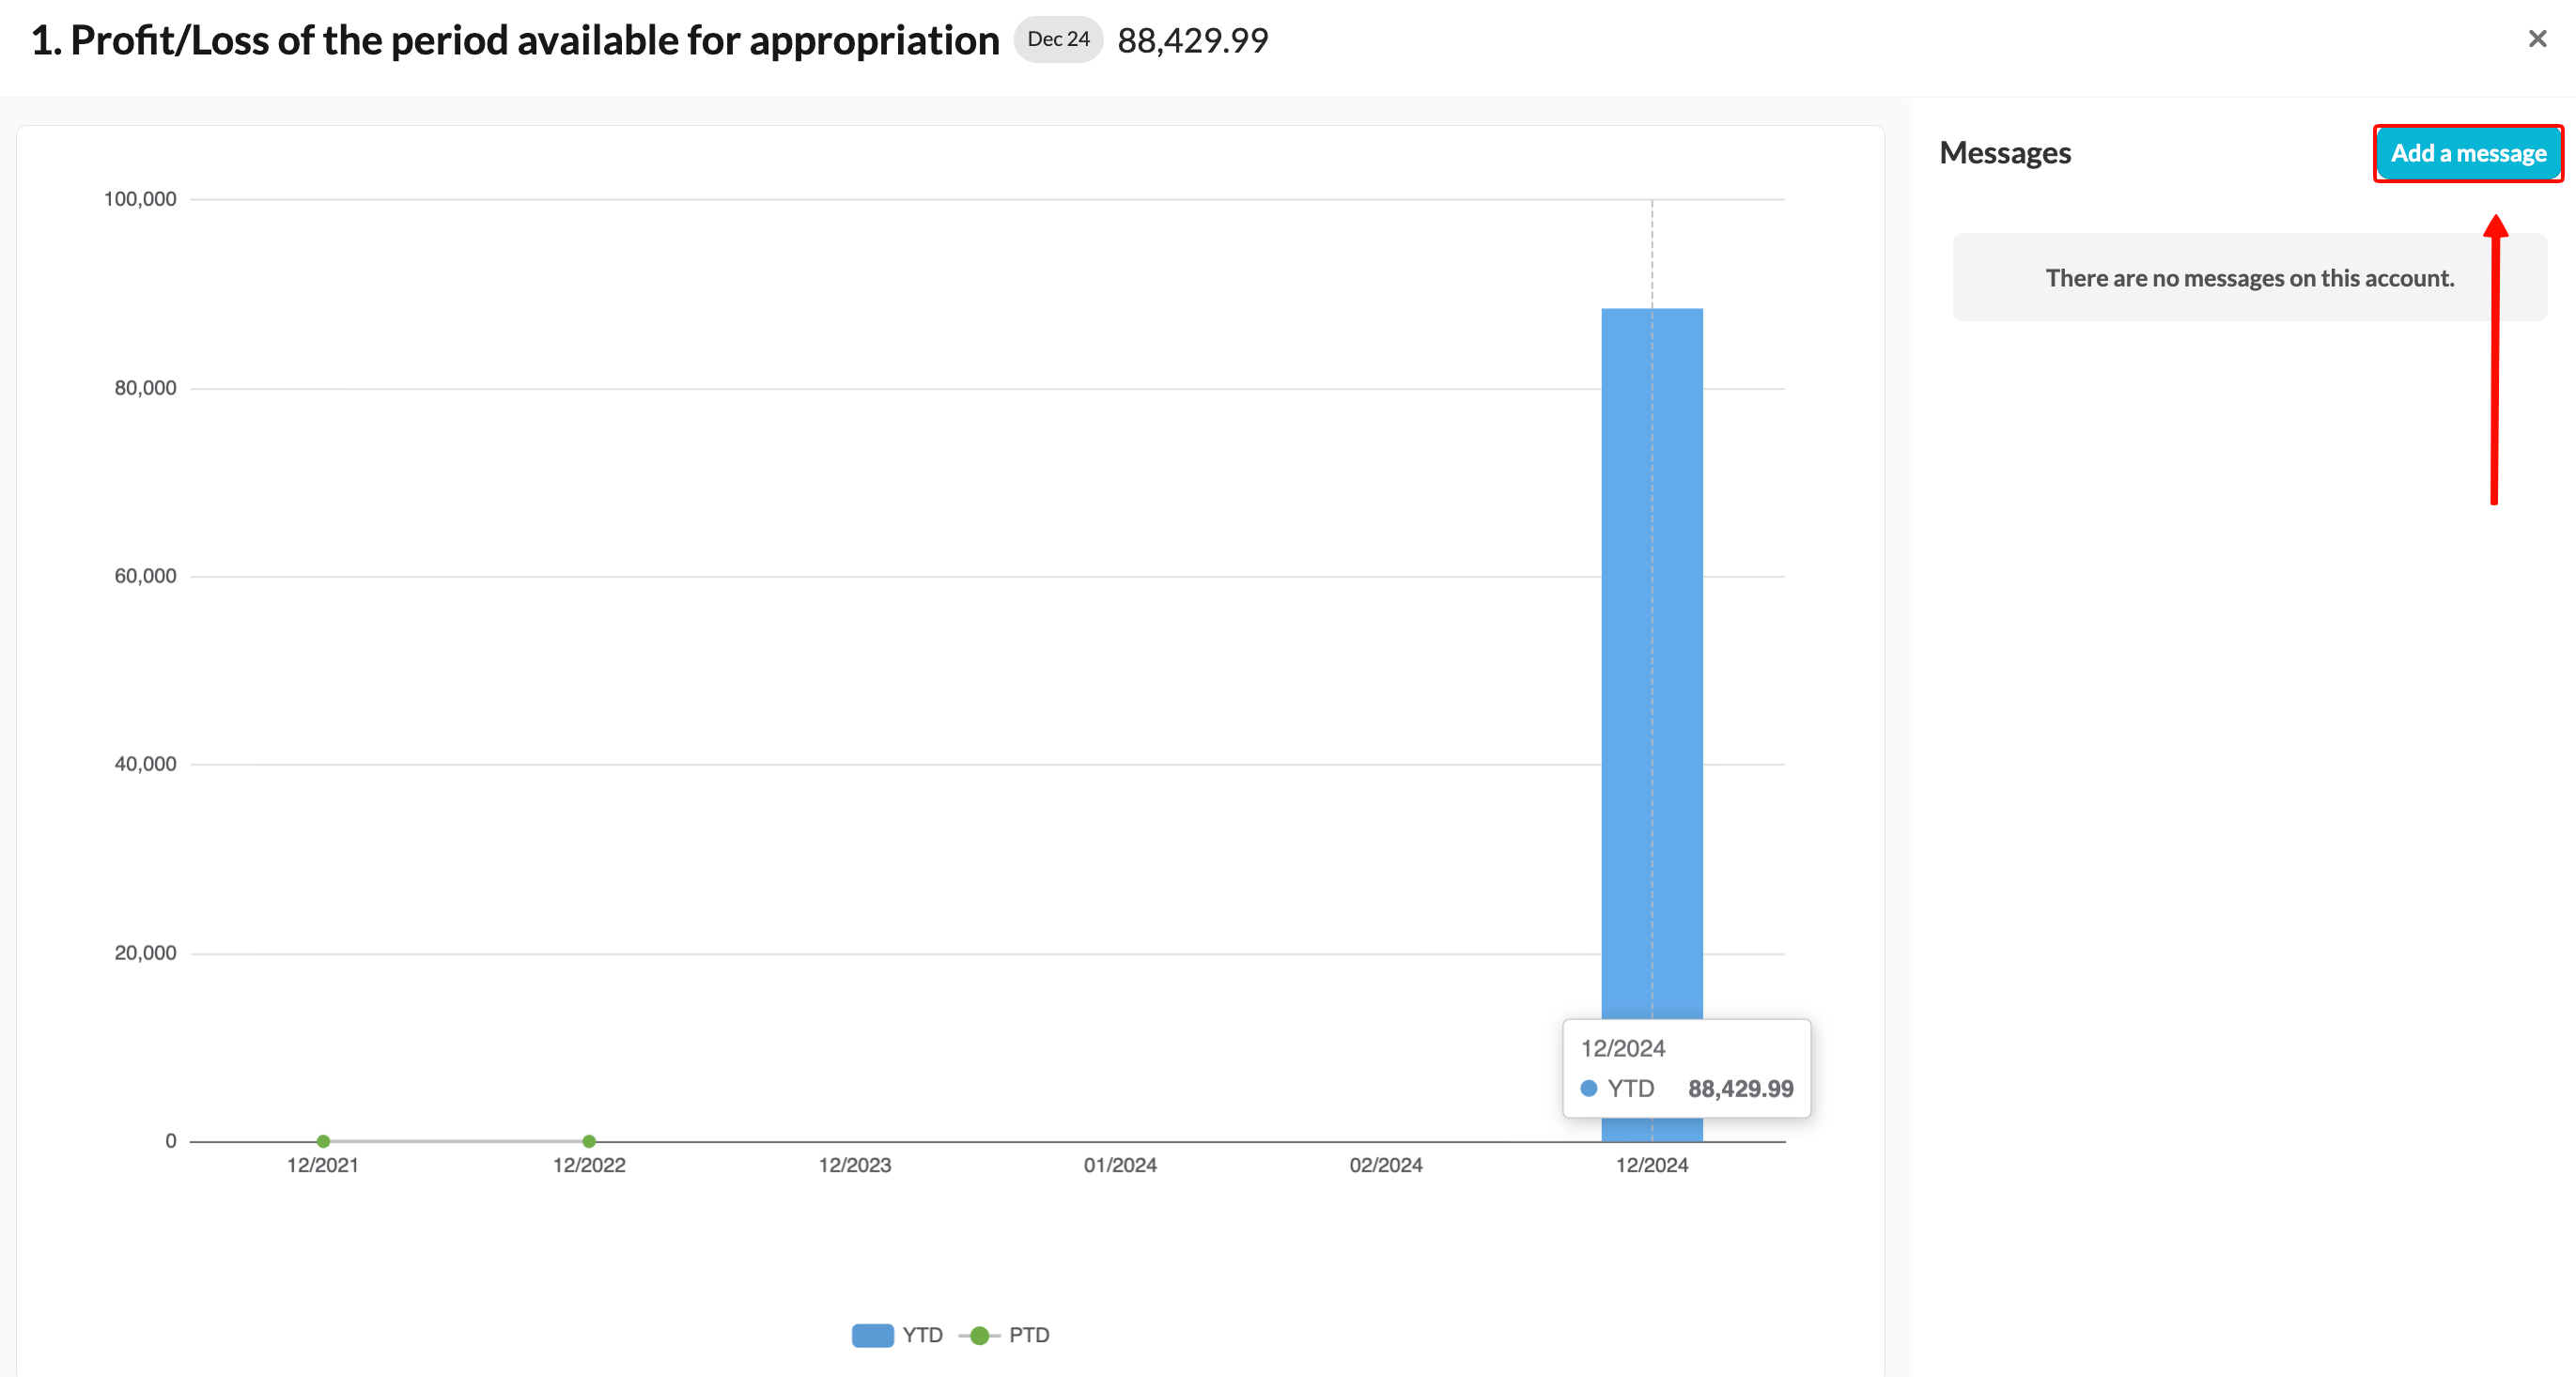2576x1377 pixels.
Task: Click the YTD blue legend swatch
Action: [872, 1335]
